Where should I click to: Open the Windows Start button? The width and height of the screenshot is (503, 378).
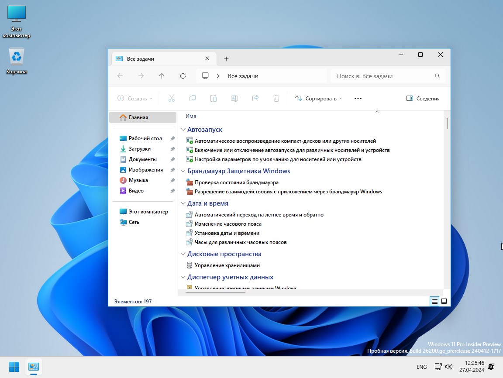click(x=14, y=367)
